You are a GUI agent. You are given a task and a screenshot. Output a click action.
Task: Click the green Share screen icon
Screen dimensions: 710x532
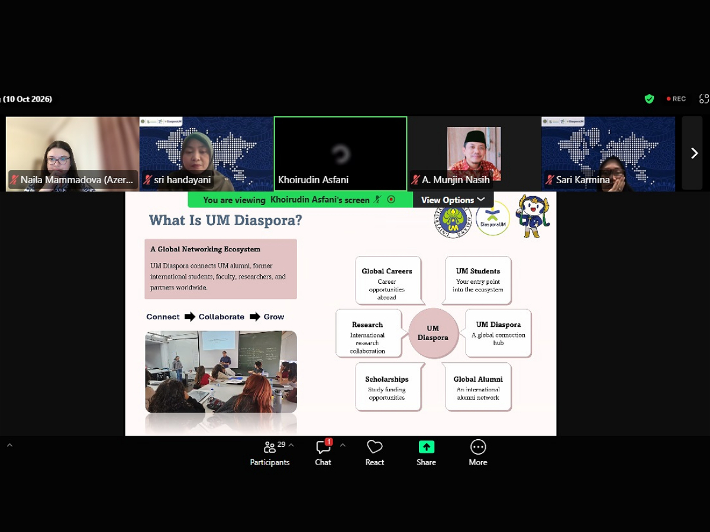426,447
